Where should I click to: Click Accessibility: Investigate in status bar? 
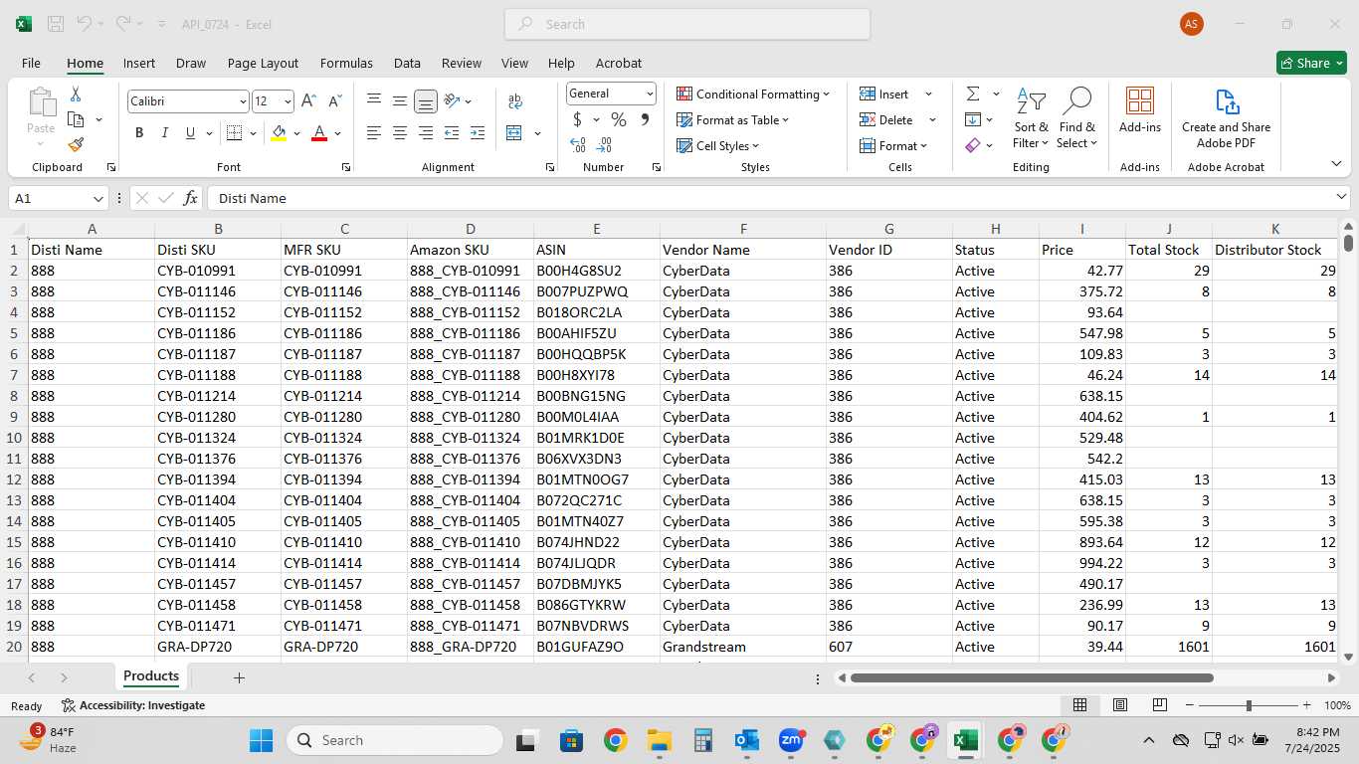coord(133,705)
